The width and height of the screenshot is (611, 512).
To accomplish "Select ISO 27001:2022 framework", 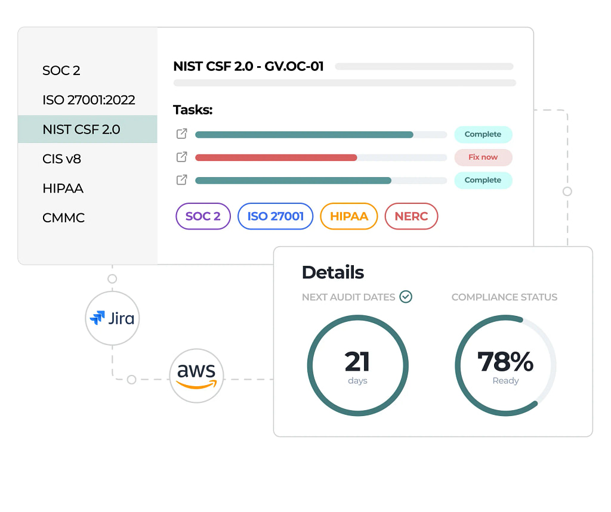I will [89, 100].
